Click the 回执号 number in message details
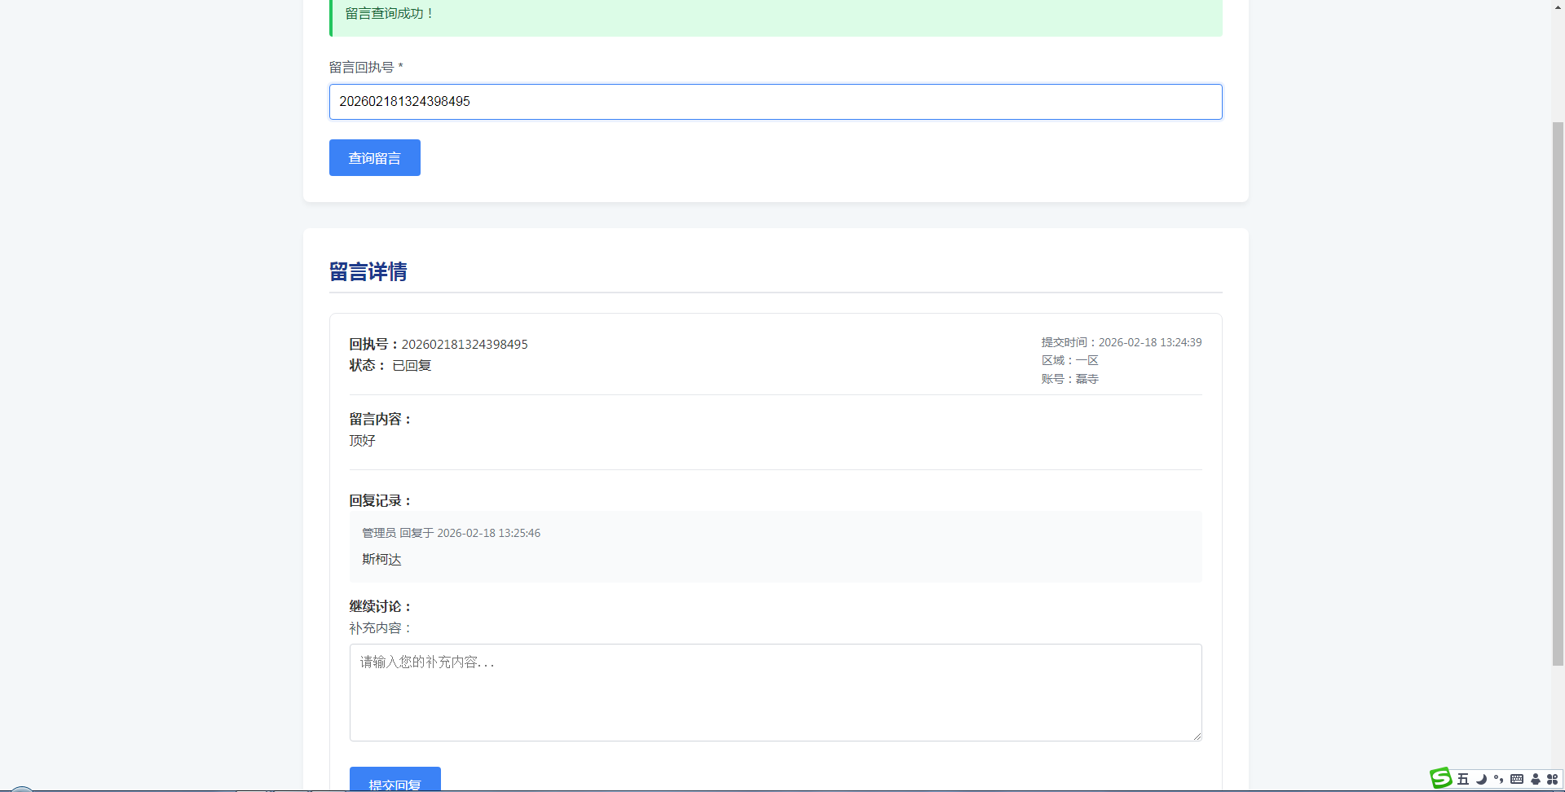 464,345
